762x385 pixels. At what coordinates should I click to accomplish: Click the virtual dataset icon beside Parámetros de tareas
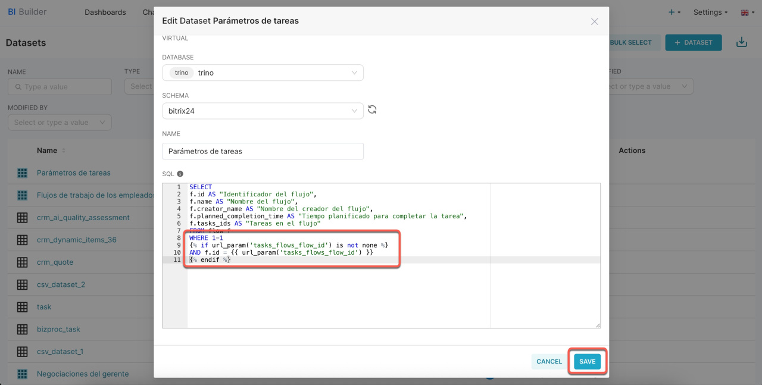23,173
